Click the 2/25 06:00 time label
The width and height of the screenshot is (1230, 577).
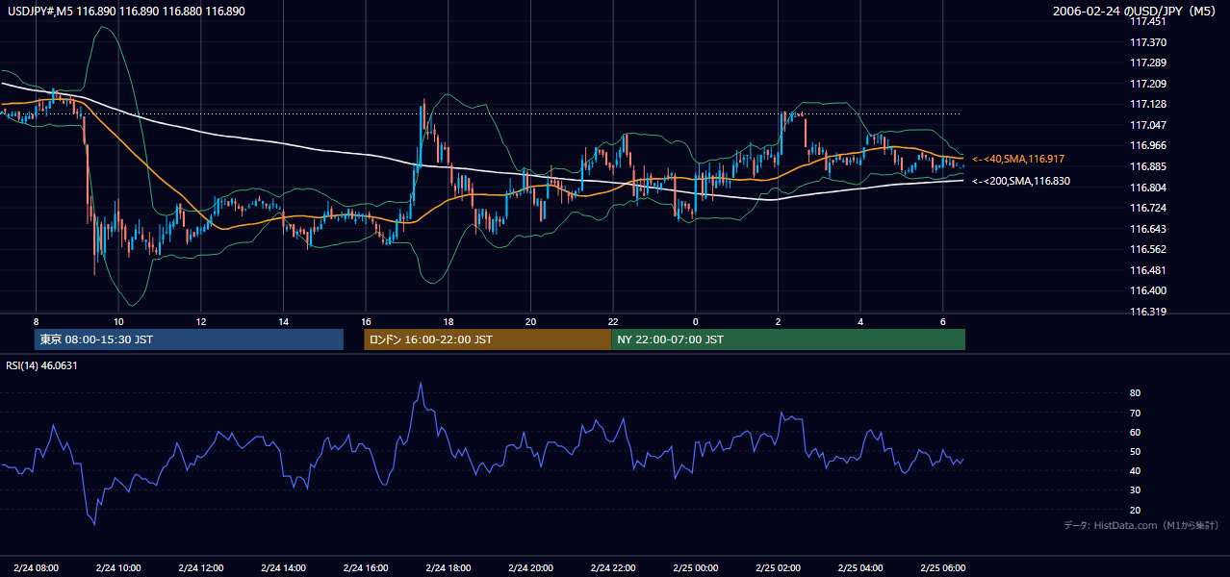coord(943,567)
